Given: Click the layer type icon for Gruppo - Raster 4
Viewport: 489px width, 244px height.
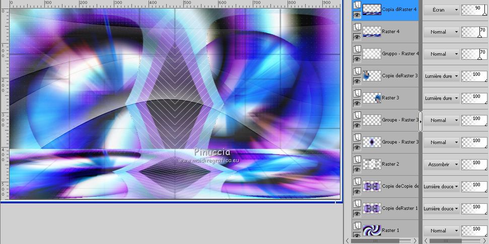Looking at the screenshot, I should [x=357, y=49].
